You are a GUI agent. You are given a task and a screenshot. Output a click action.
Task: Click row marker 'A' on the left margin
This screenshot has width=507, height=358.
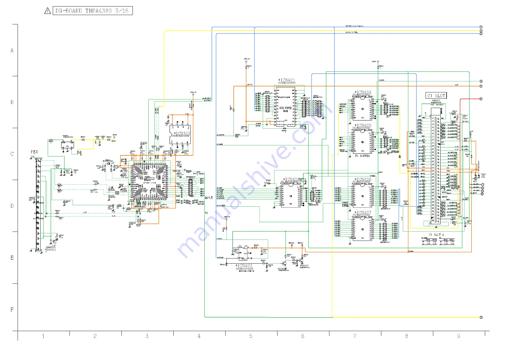[12, 50]
